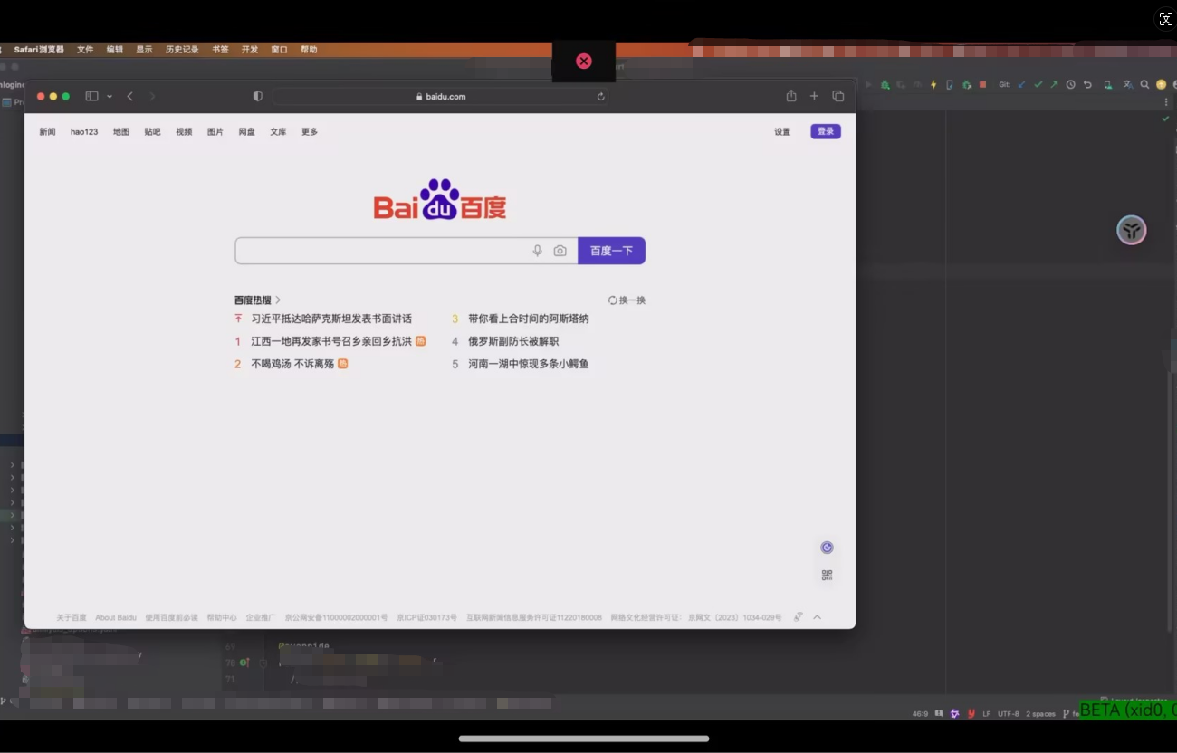Click the green Git commit checkmark in IDE
1177x753 pixels.
(x=1038, y=84)
